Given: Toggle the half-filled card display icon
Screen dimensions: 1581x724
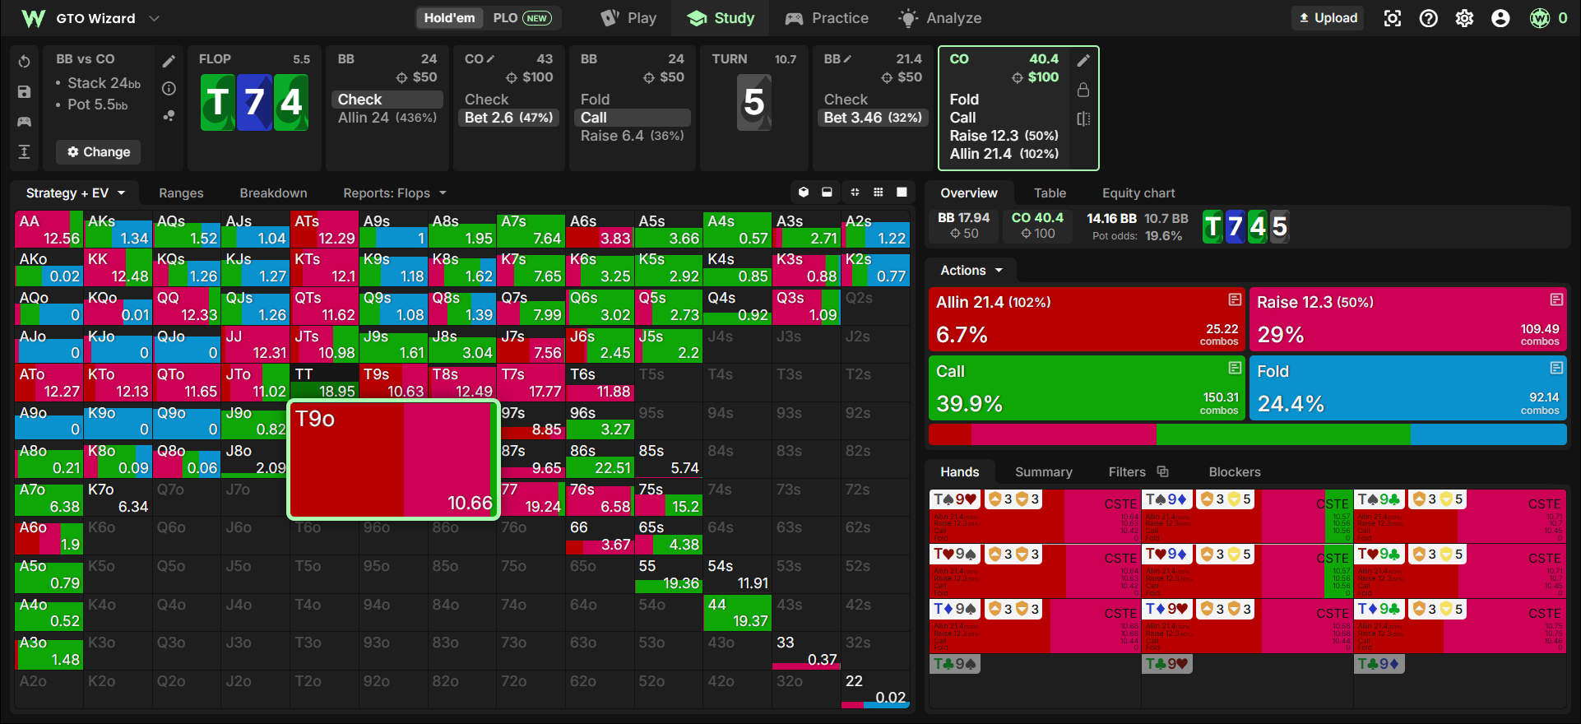Looking at the screenshot, I should pos(828,193).
